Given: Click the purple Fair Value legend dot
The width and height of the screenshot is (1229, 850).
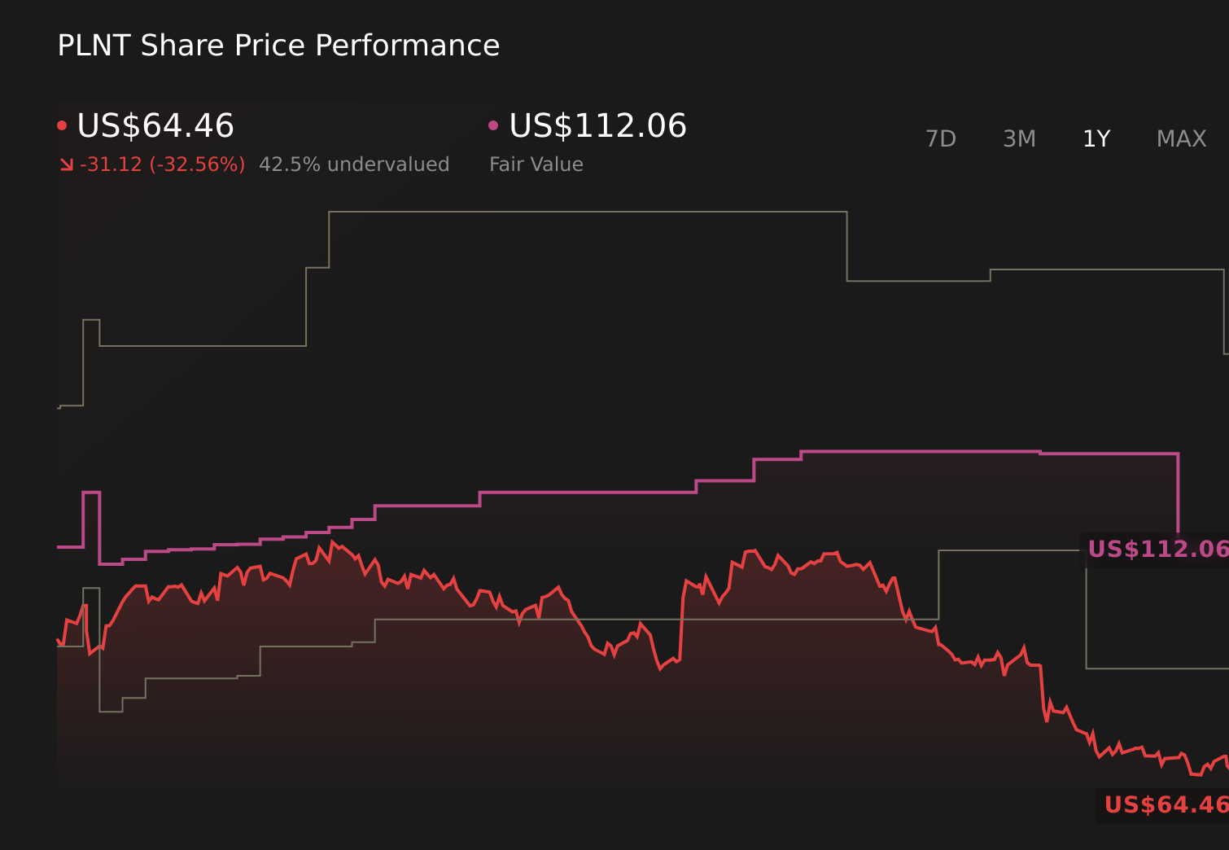Looking at the screenshot, I should (x=493, y=124).
